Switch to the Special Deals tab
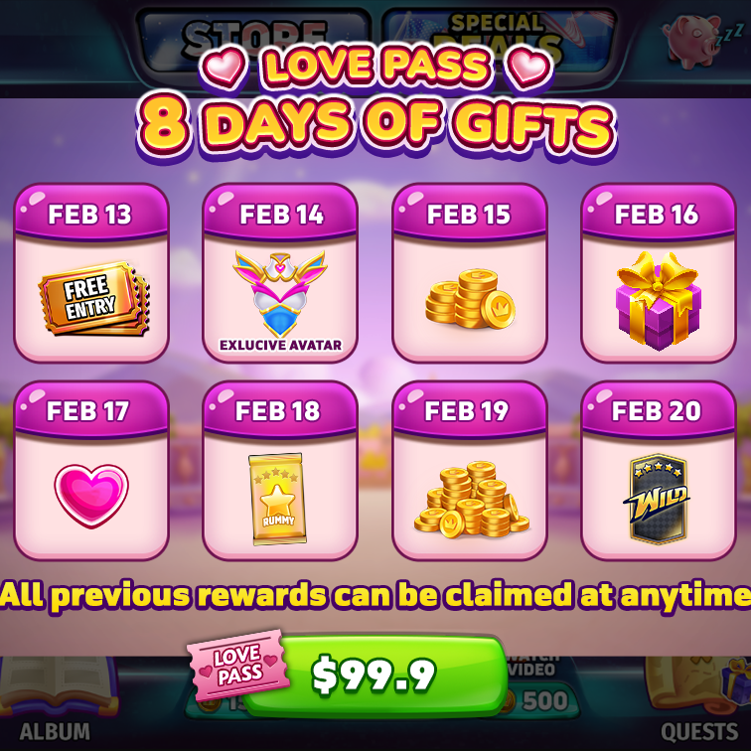Screen dimensions: 751x751 (498, 40)
